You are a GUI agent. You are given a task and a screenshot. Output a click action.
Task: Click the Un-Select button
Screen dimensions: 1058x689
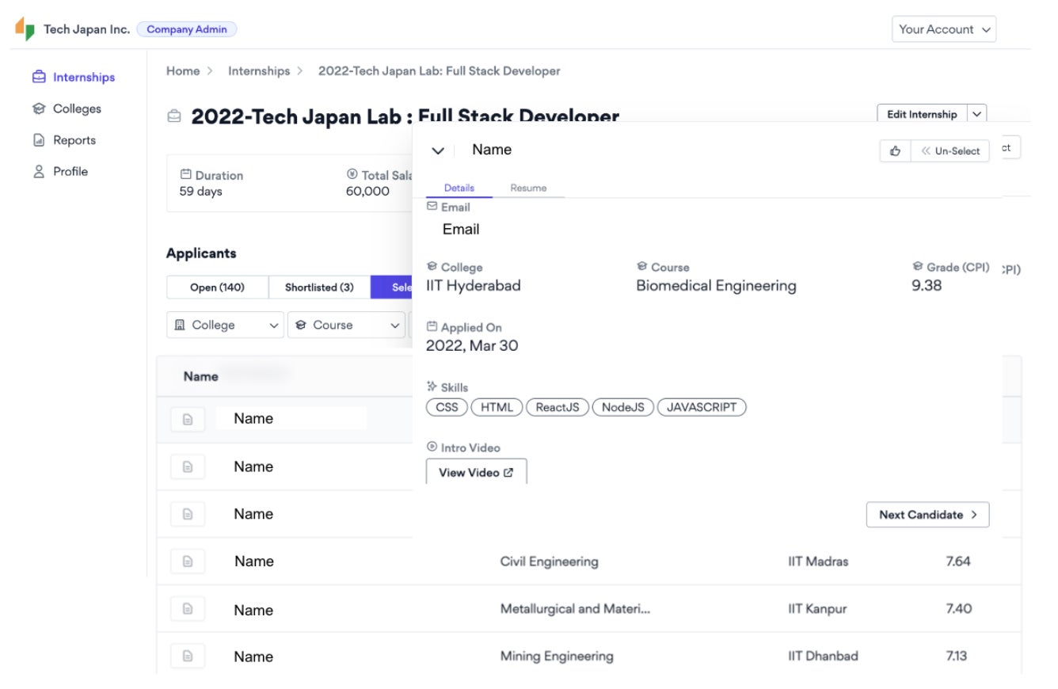[x=950, y=151]
